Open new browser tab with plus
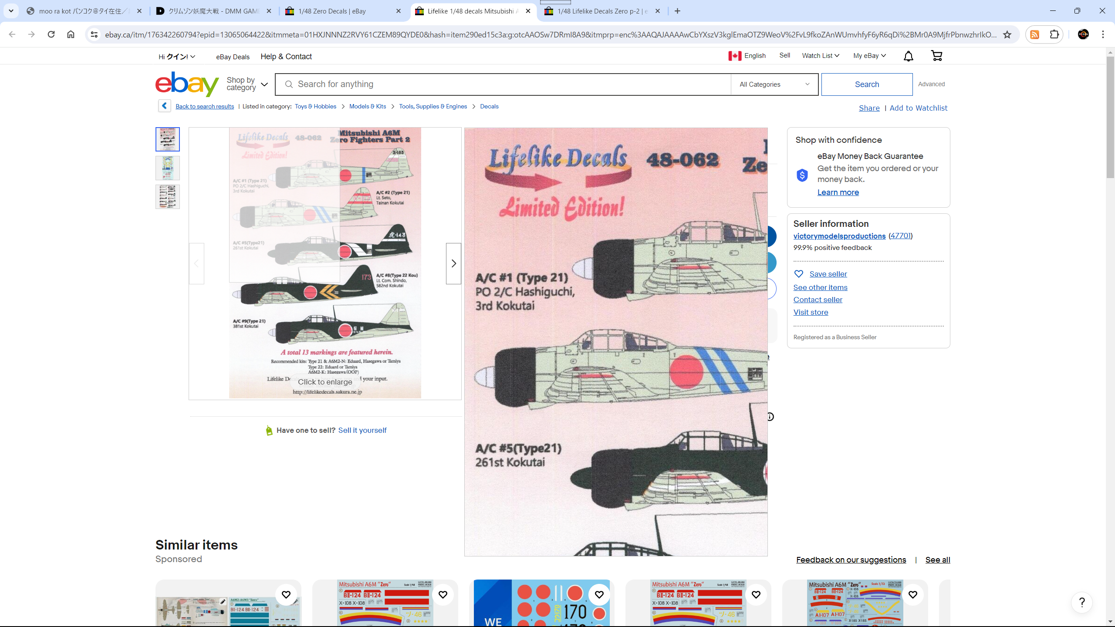Screen dimensions: 1115x627 [677, 11]
